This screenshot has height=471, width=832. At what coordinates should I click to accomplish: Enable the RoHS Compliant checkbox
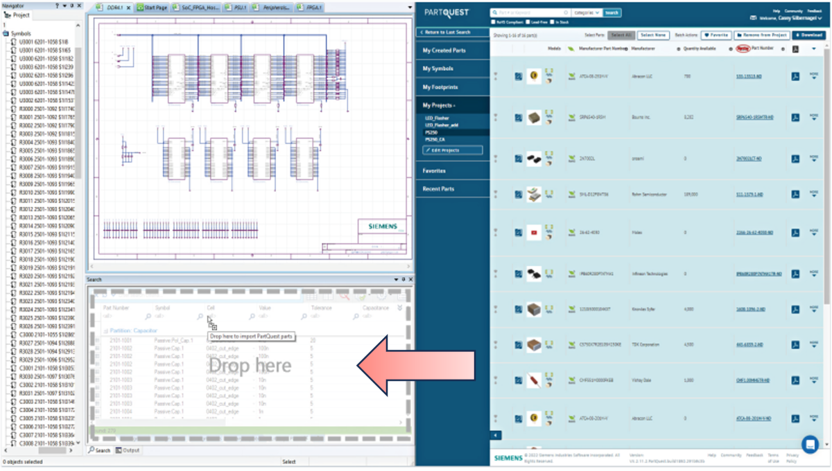[492, 22]
